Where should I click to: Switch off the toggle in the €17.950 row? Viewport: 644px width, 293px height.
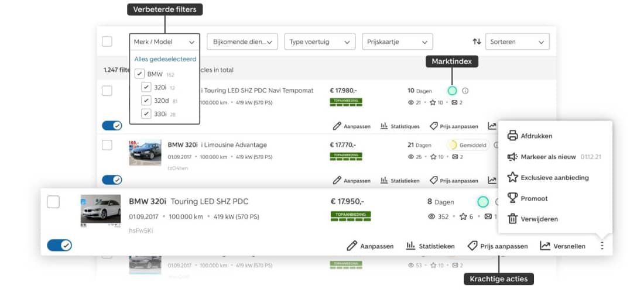pos(60,246)
